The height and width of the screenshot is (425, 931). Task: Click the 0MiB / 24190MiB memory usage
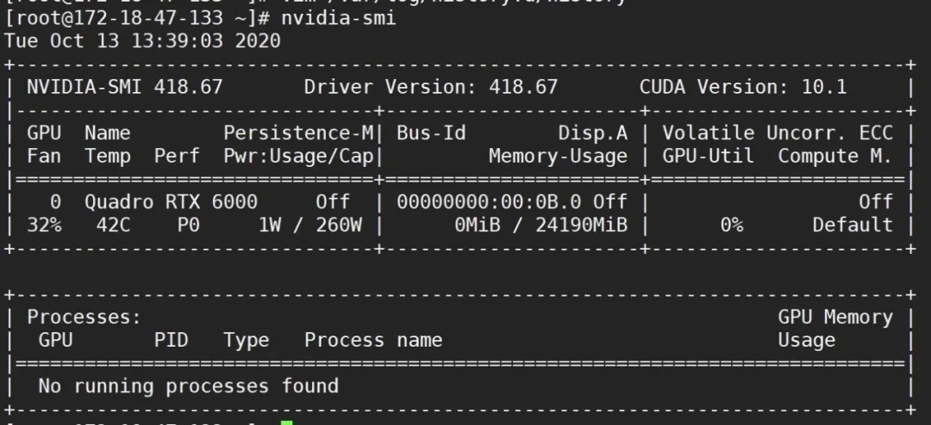[540, 225]
